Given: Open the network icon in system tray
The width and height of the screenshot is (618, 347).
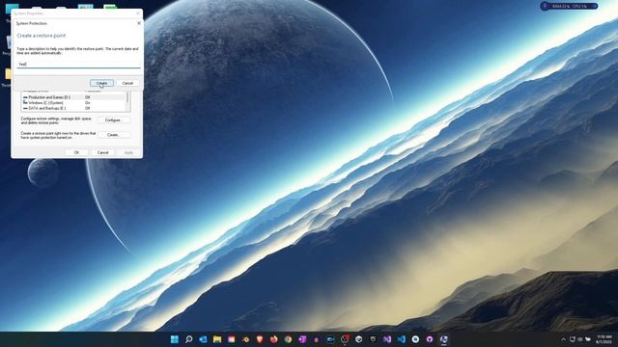Looking at the screenshot, I should click(573, 339).
